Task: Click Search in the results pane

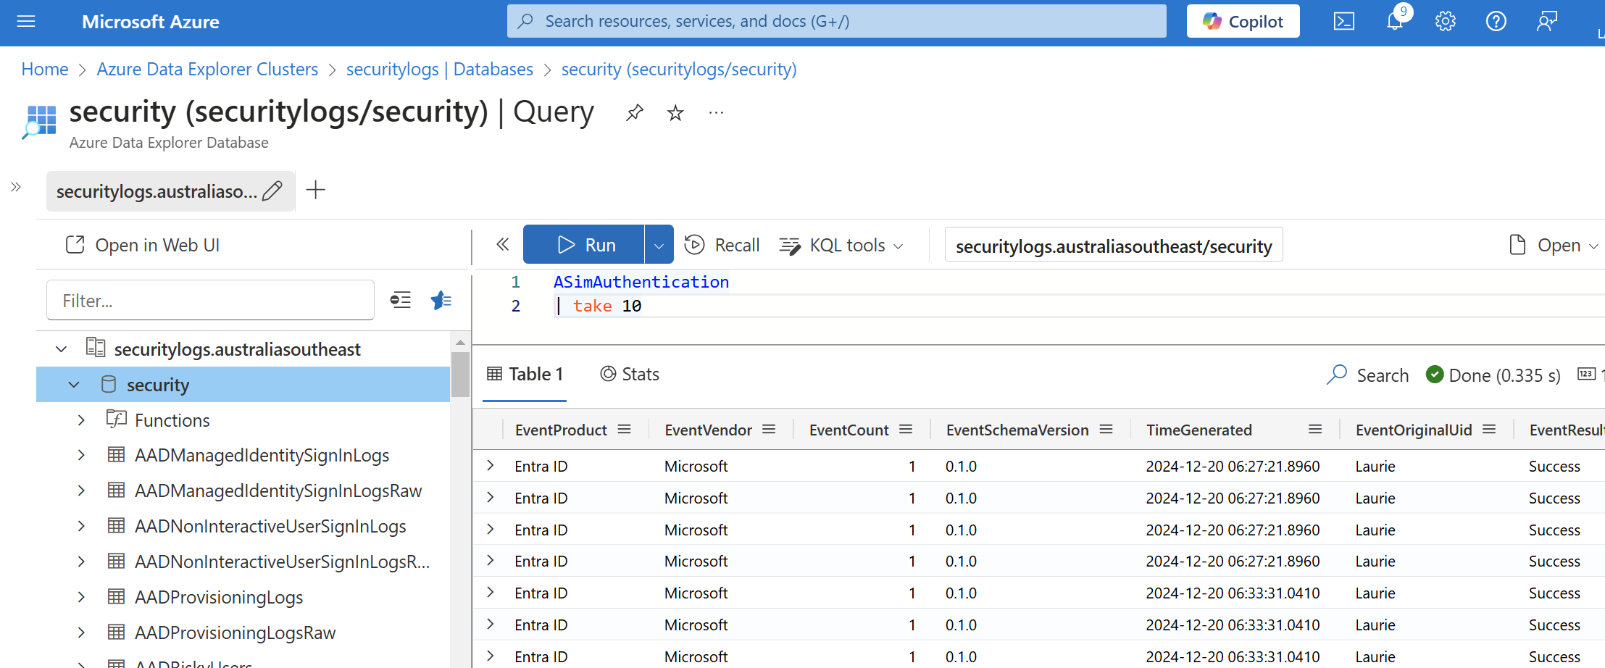Action: click(1368, 375)
